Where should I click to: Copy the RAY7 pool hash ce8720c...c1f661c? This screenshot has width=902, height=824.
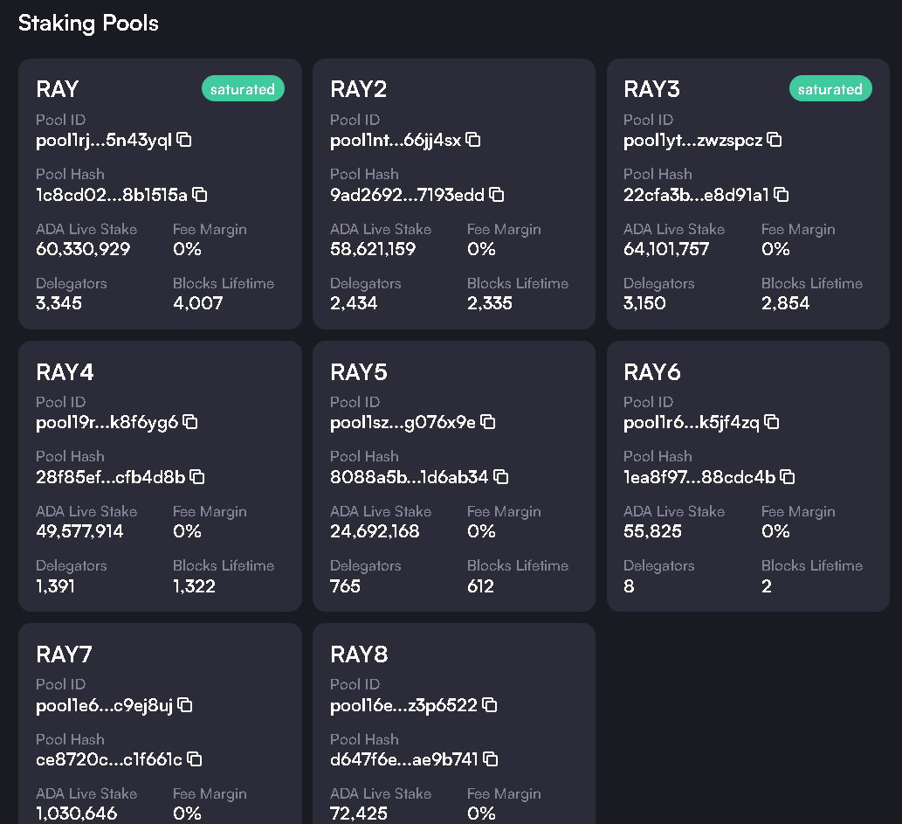coord(195,759)
